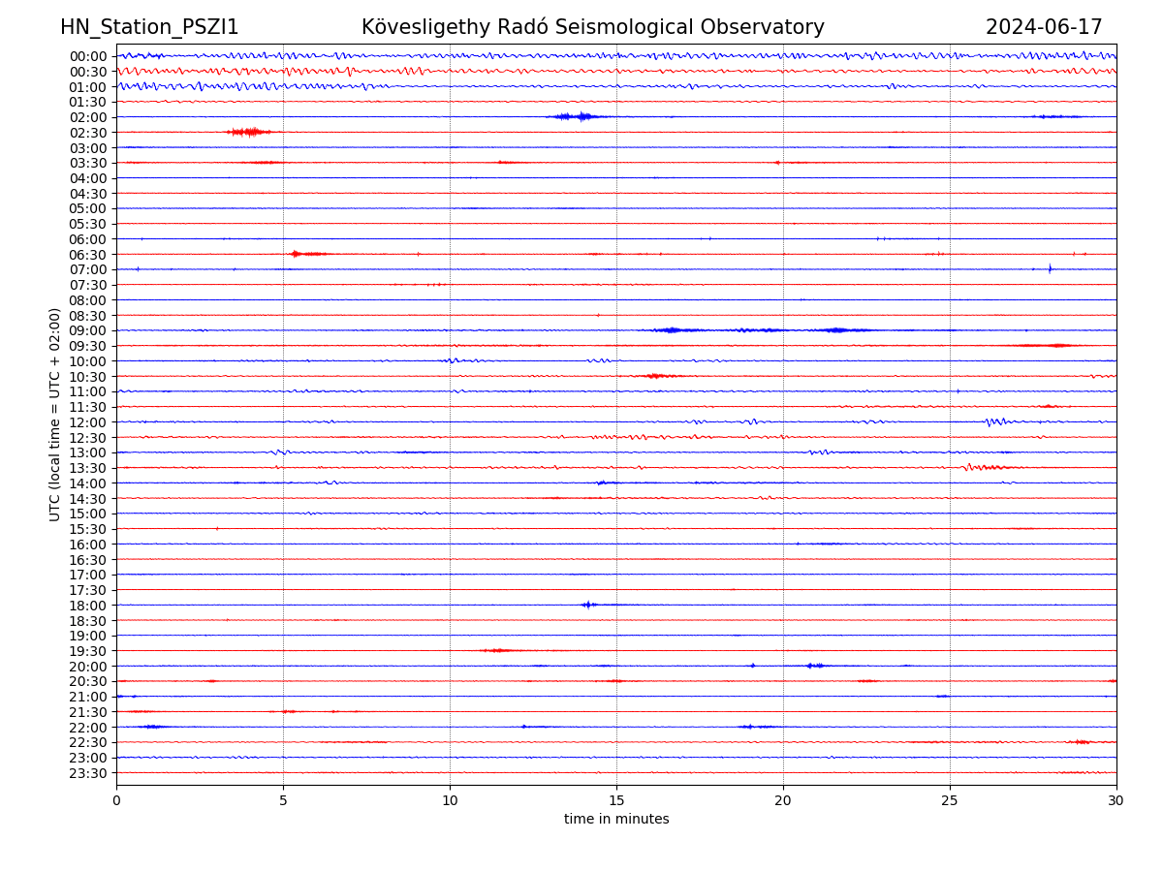Click the 2024-06-17 date label

tap(1044, 27)
